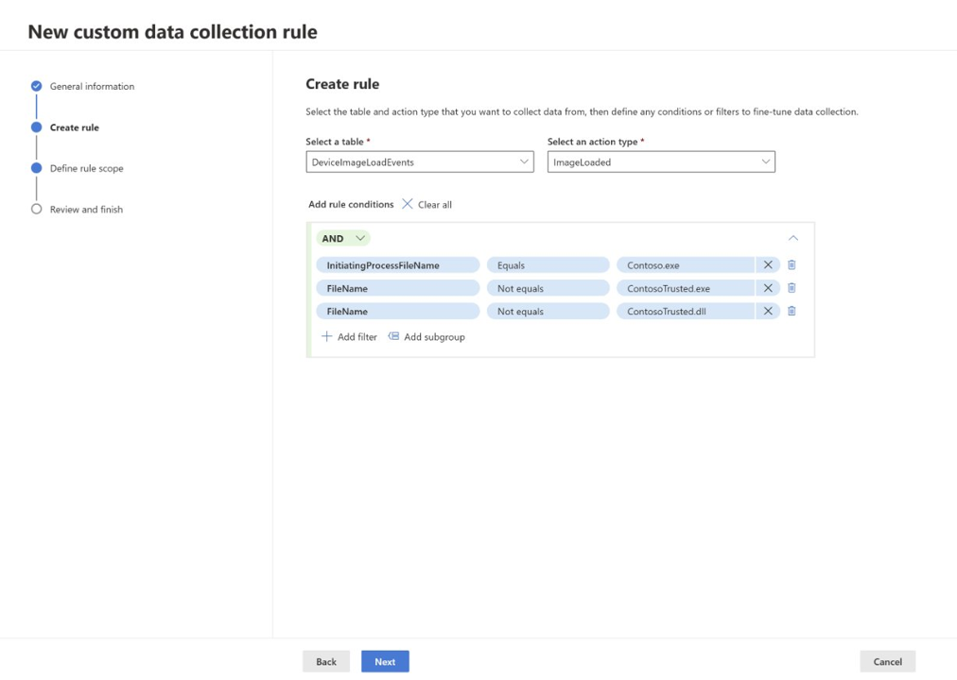
Task: Open the Select a table dropdown
Action: (x=420, y=162)
